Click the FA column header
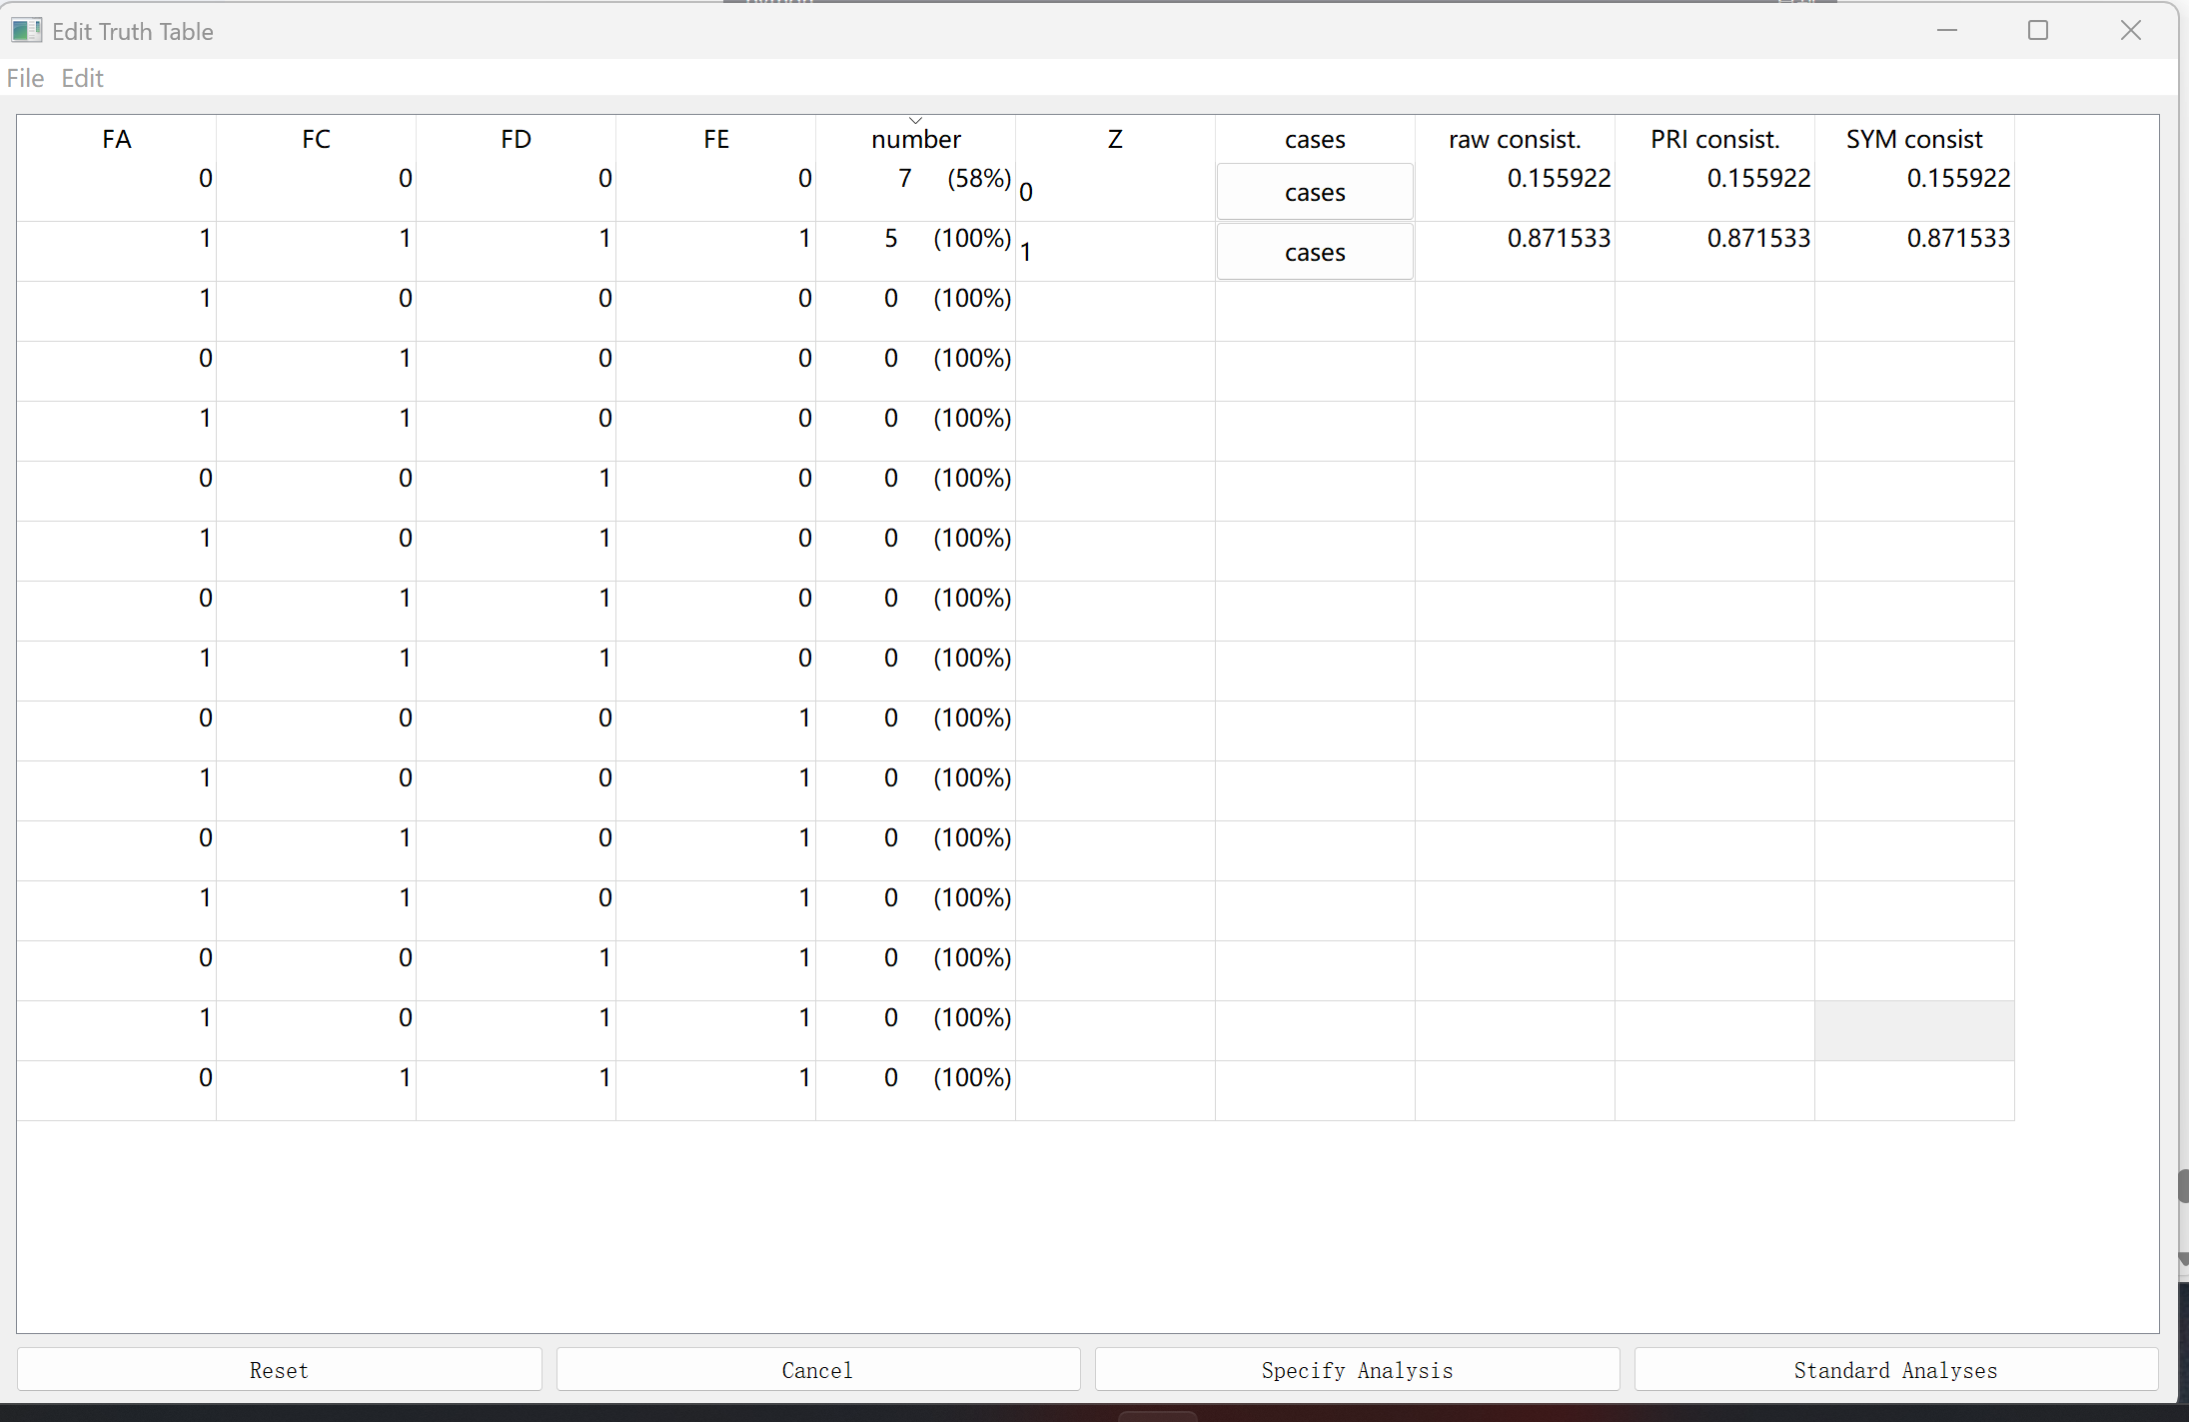 (x=116, y=140)
